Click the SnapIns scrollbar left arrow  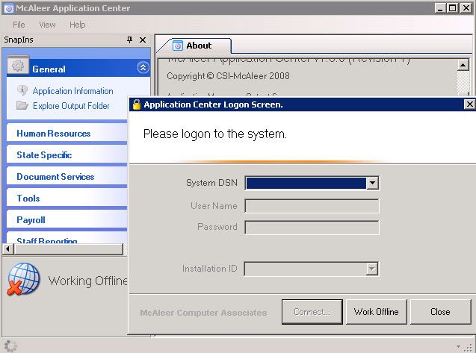[8, 249]
